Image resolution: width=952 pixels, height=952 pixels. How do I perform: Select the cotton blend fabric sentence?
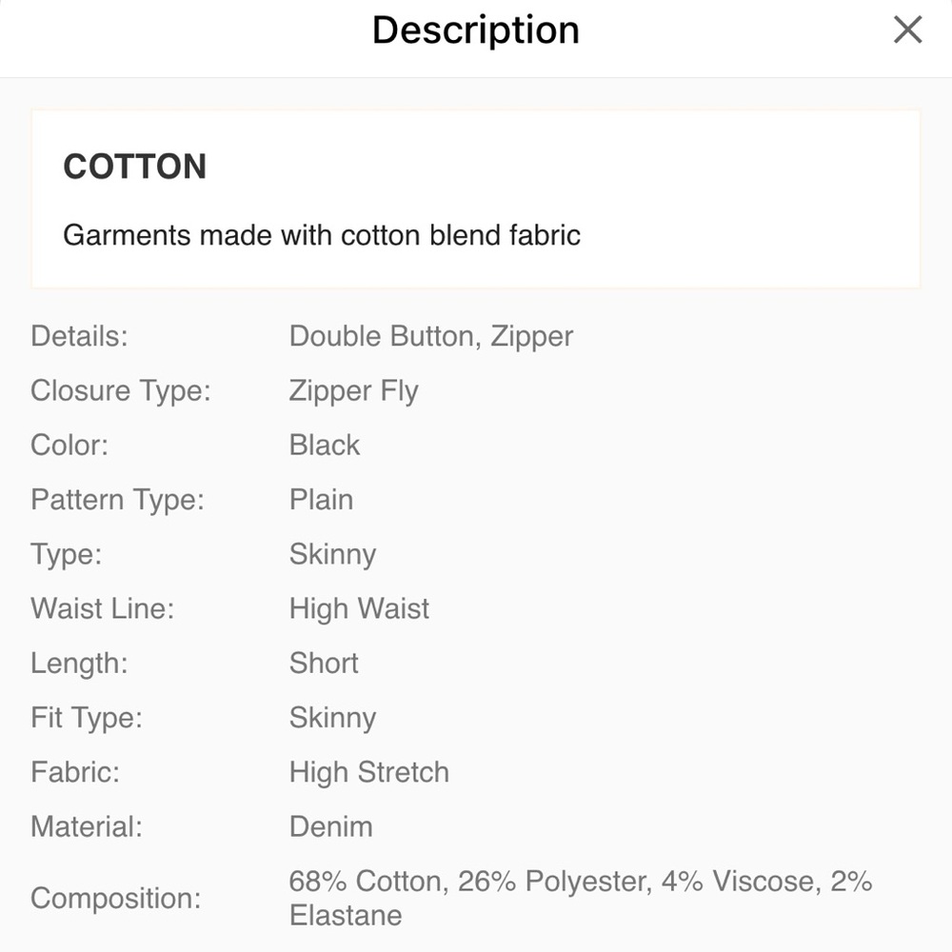pyautogui.click(x=322, y=235)
